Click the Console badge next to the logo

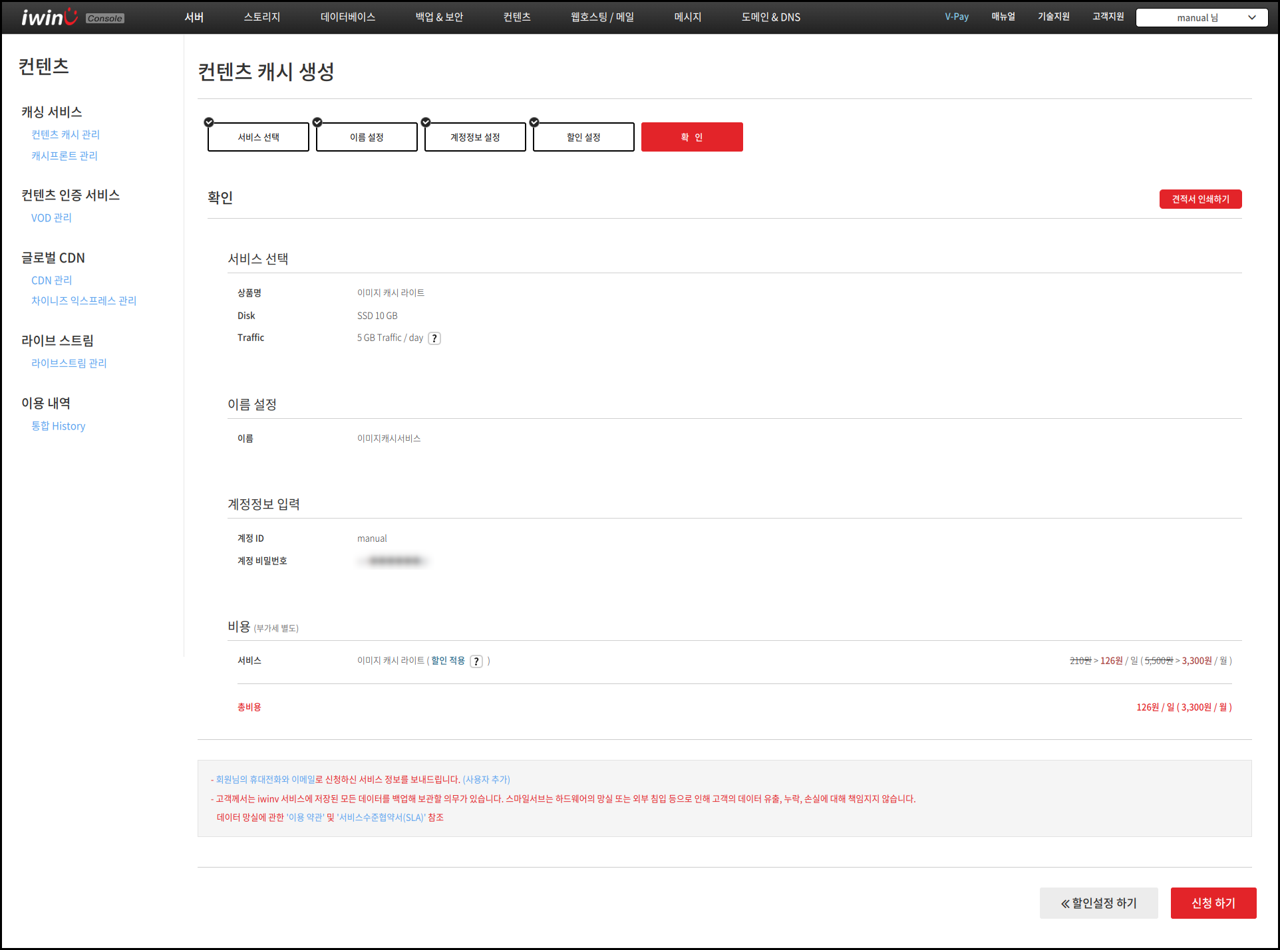tap(104, 18)
